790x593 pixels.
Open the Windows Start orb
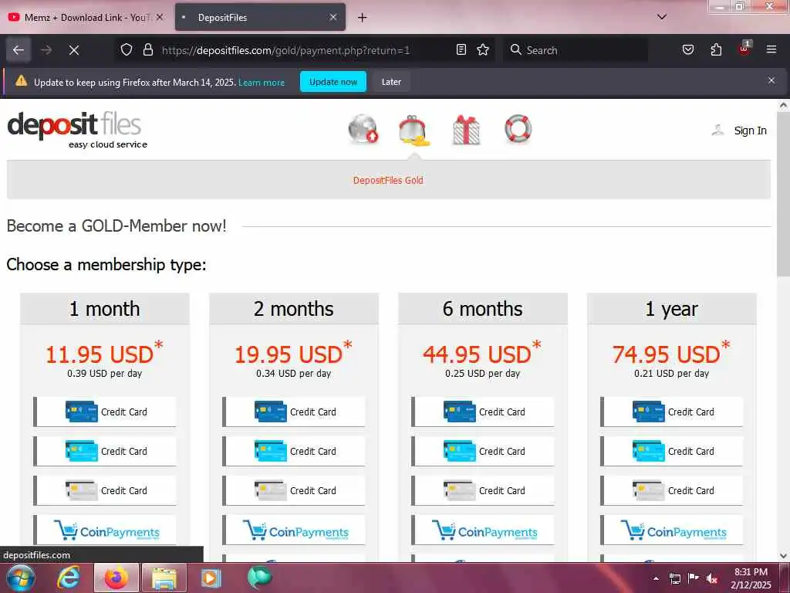pyautogui.click(x=21, y=578)
